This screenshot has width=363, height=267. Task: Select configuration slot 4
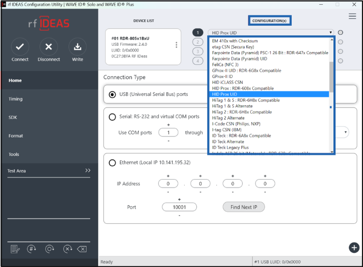click(x=198, y=61)
